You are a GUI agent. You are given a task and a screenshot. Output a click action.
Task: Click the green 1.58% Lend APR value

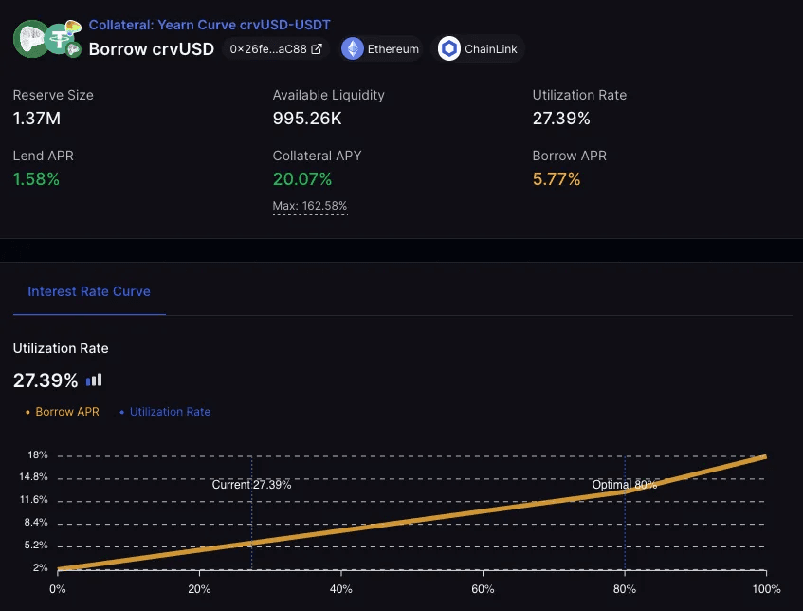coord(36,179)
